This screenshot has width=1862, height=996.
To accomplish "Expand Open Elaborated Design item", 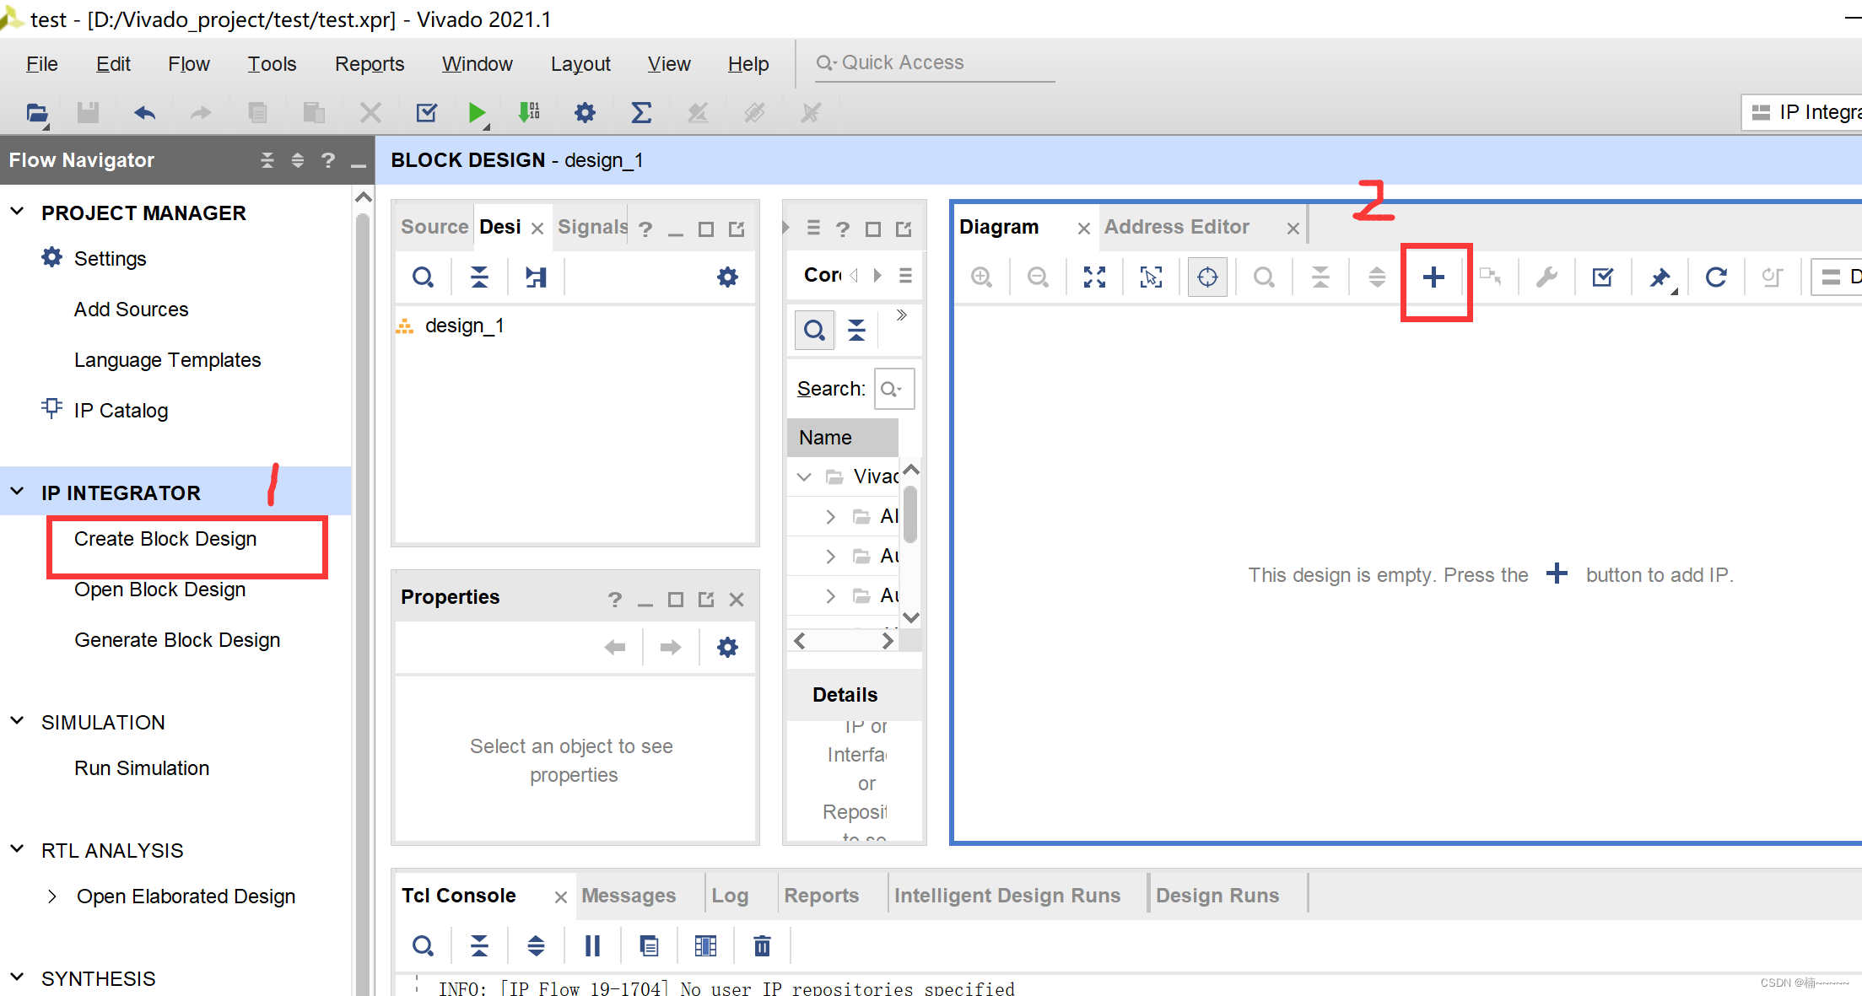I will (52, 896).
